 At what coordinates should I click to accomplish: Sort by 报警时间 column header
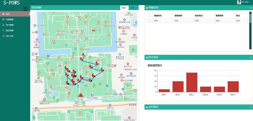178,16
